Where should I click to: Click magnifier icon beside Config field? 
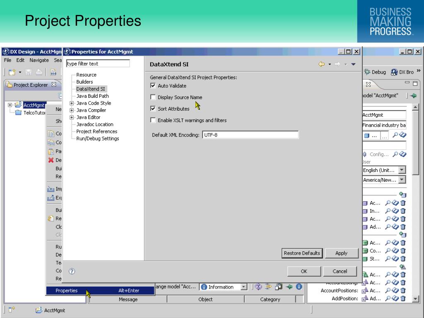395,154
